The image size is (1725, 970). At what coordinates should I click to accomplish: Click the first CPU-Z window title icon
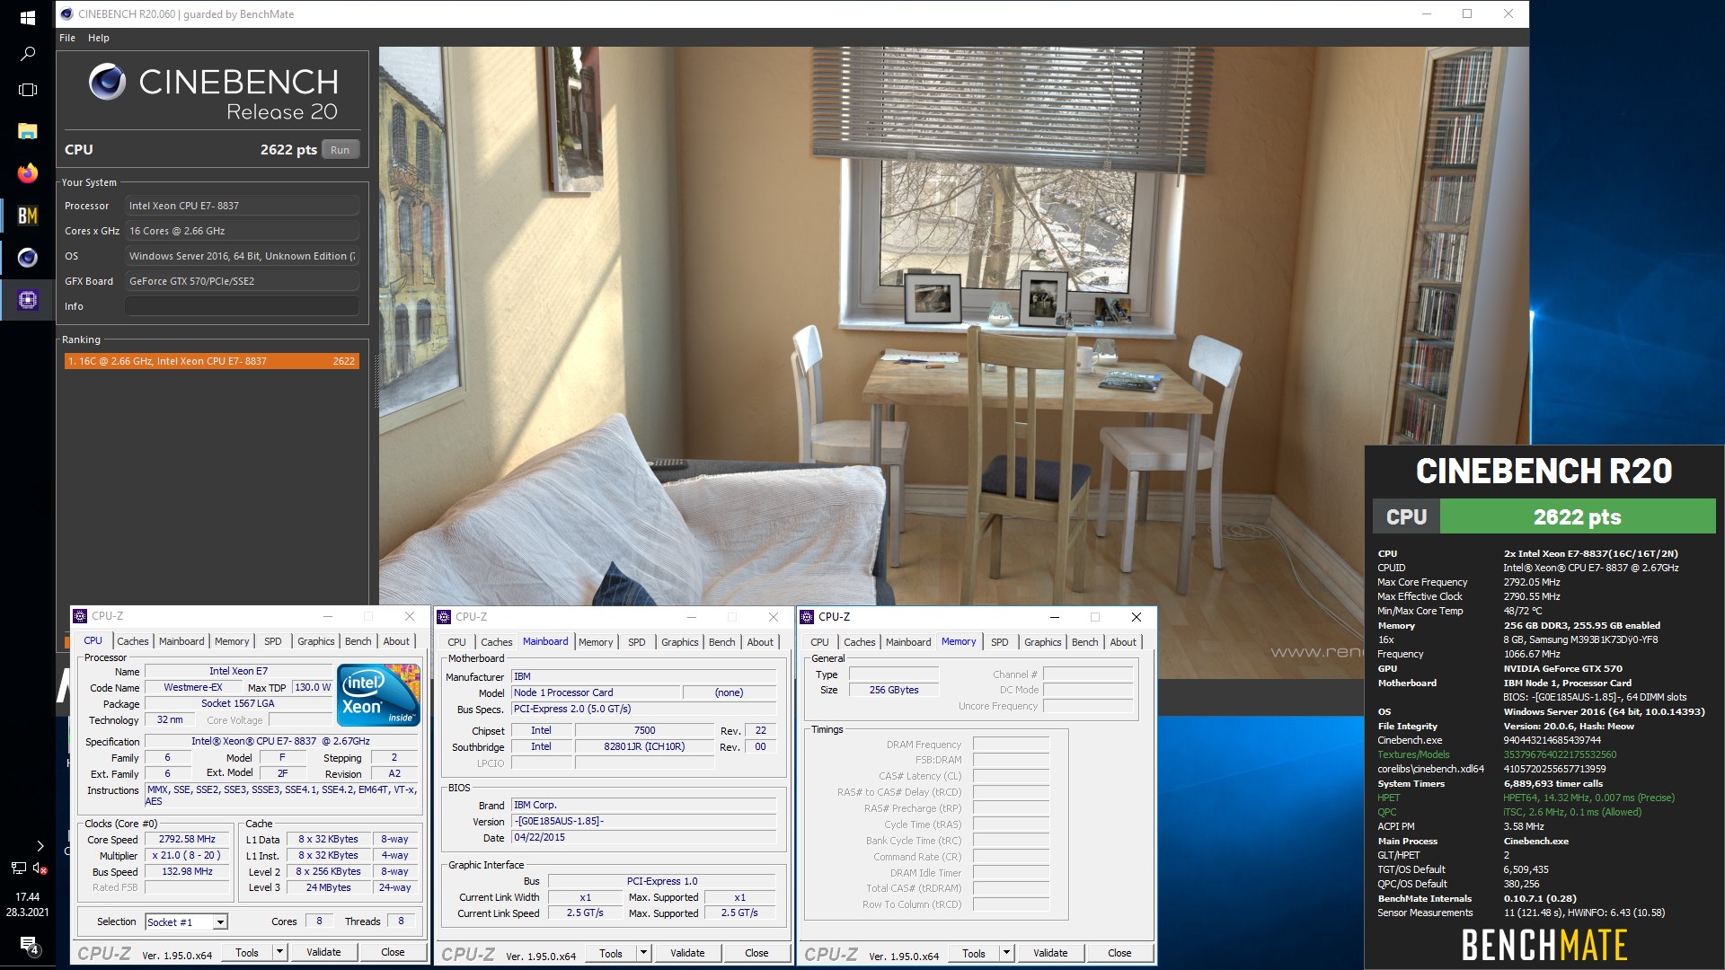(x=80, y=616)
